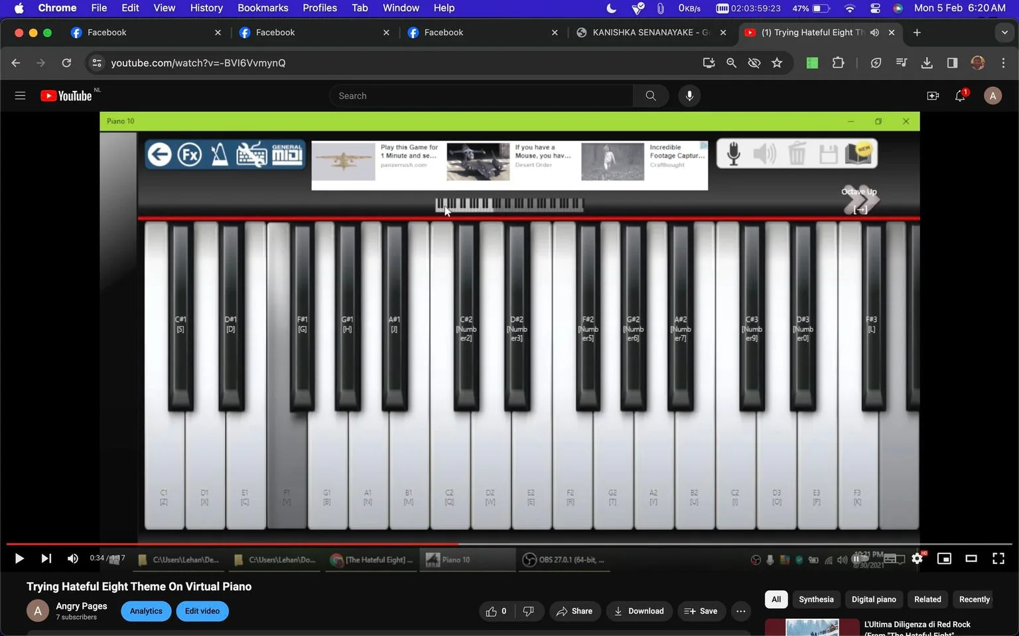Skip to next video
Image resolution: width=1019 pixels, height=636 pixels.
pyautogui.click(x=46, y=558)
